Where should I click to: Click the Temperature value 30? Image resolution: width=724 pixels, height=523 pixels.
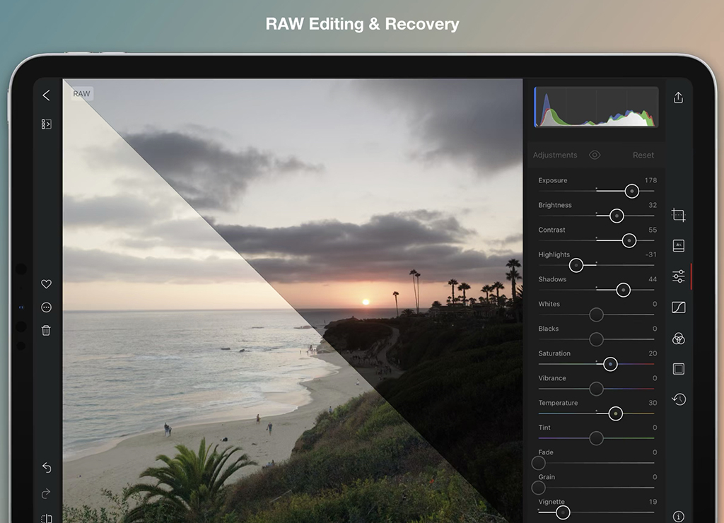pyautogui.click(x=653, y=403)
